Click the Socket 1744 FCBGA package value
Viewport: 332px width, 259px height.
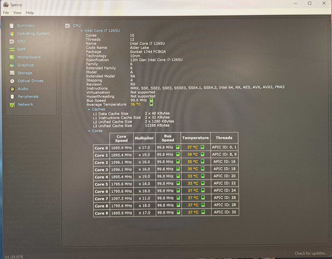click(148, 51)
